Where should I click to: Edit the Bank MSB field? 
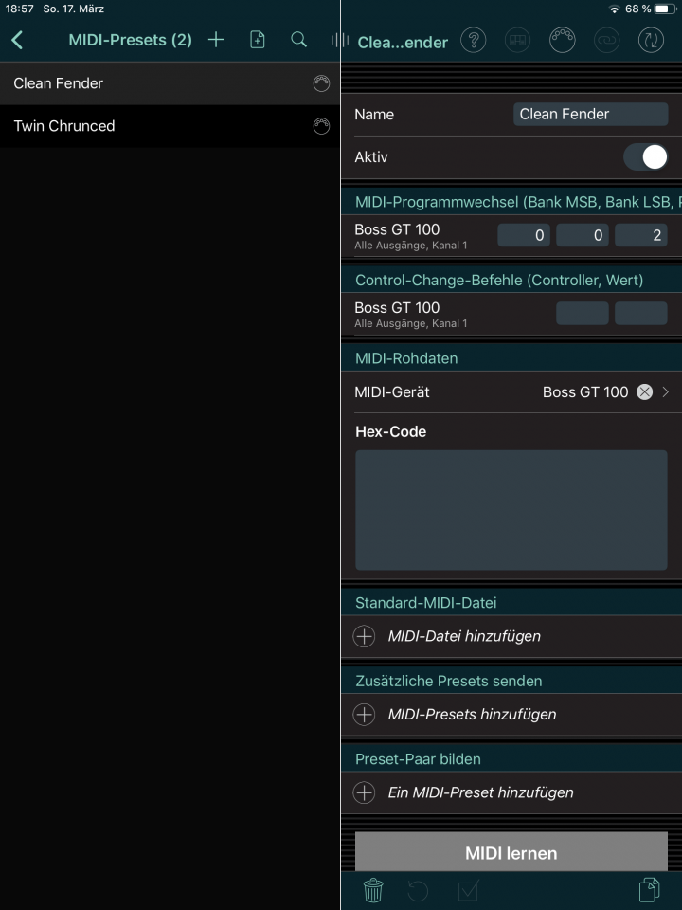coord(524,235)
